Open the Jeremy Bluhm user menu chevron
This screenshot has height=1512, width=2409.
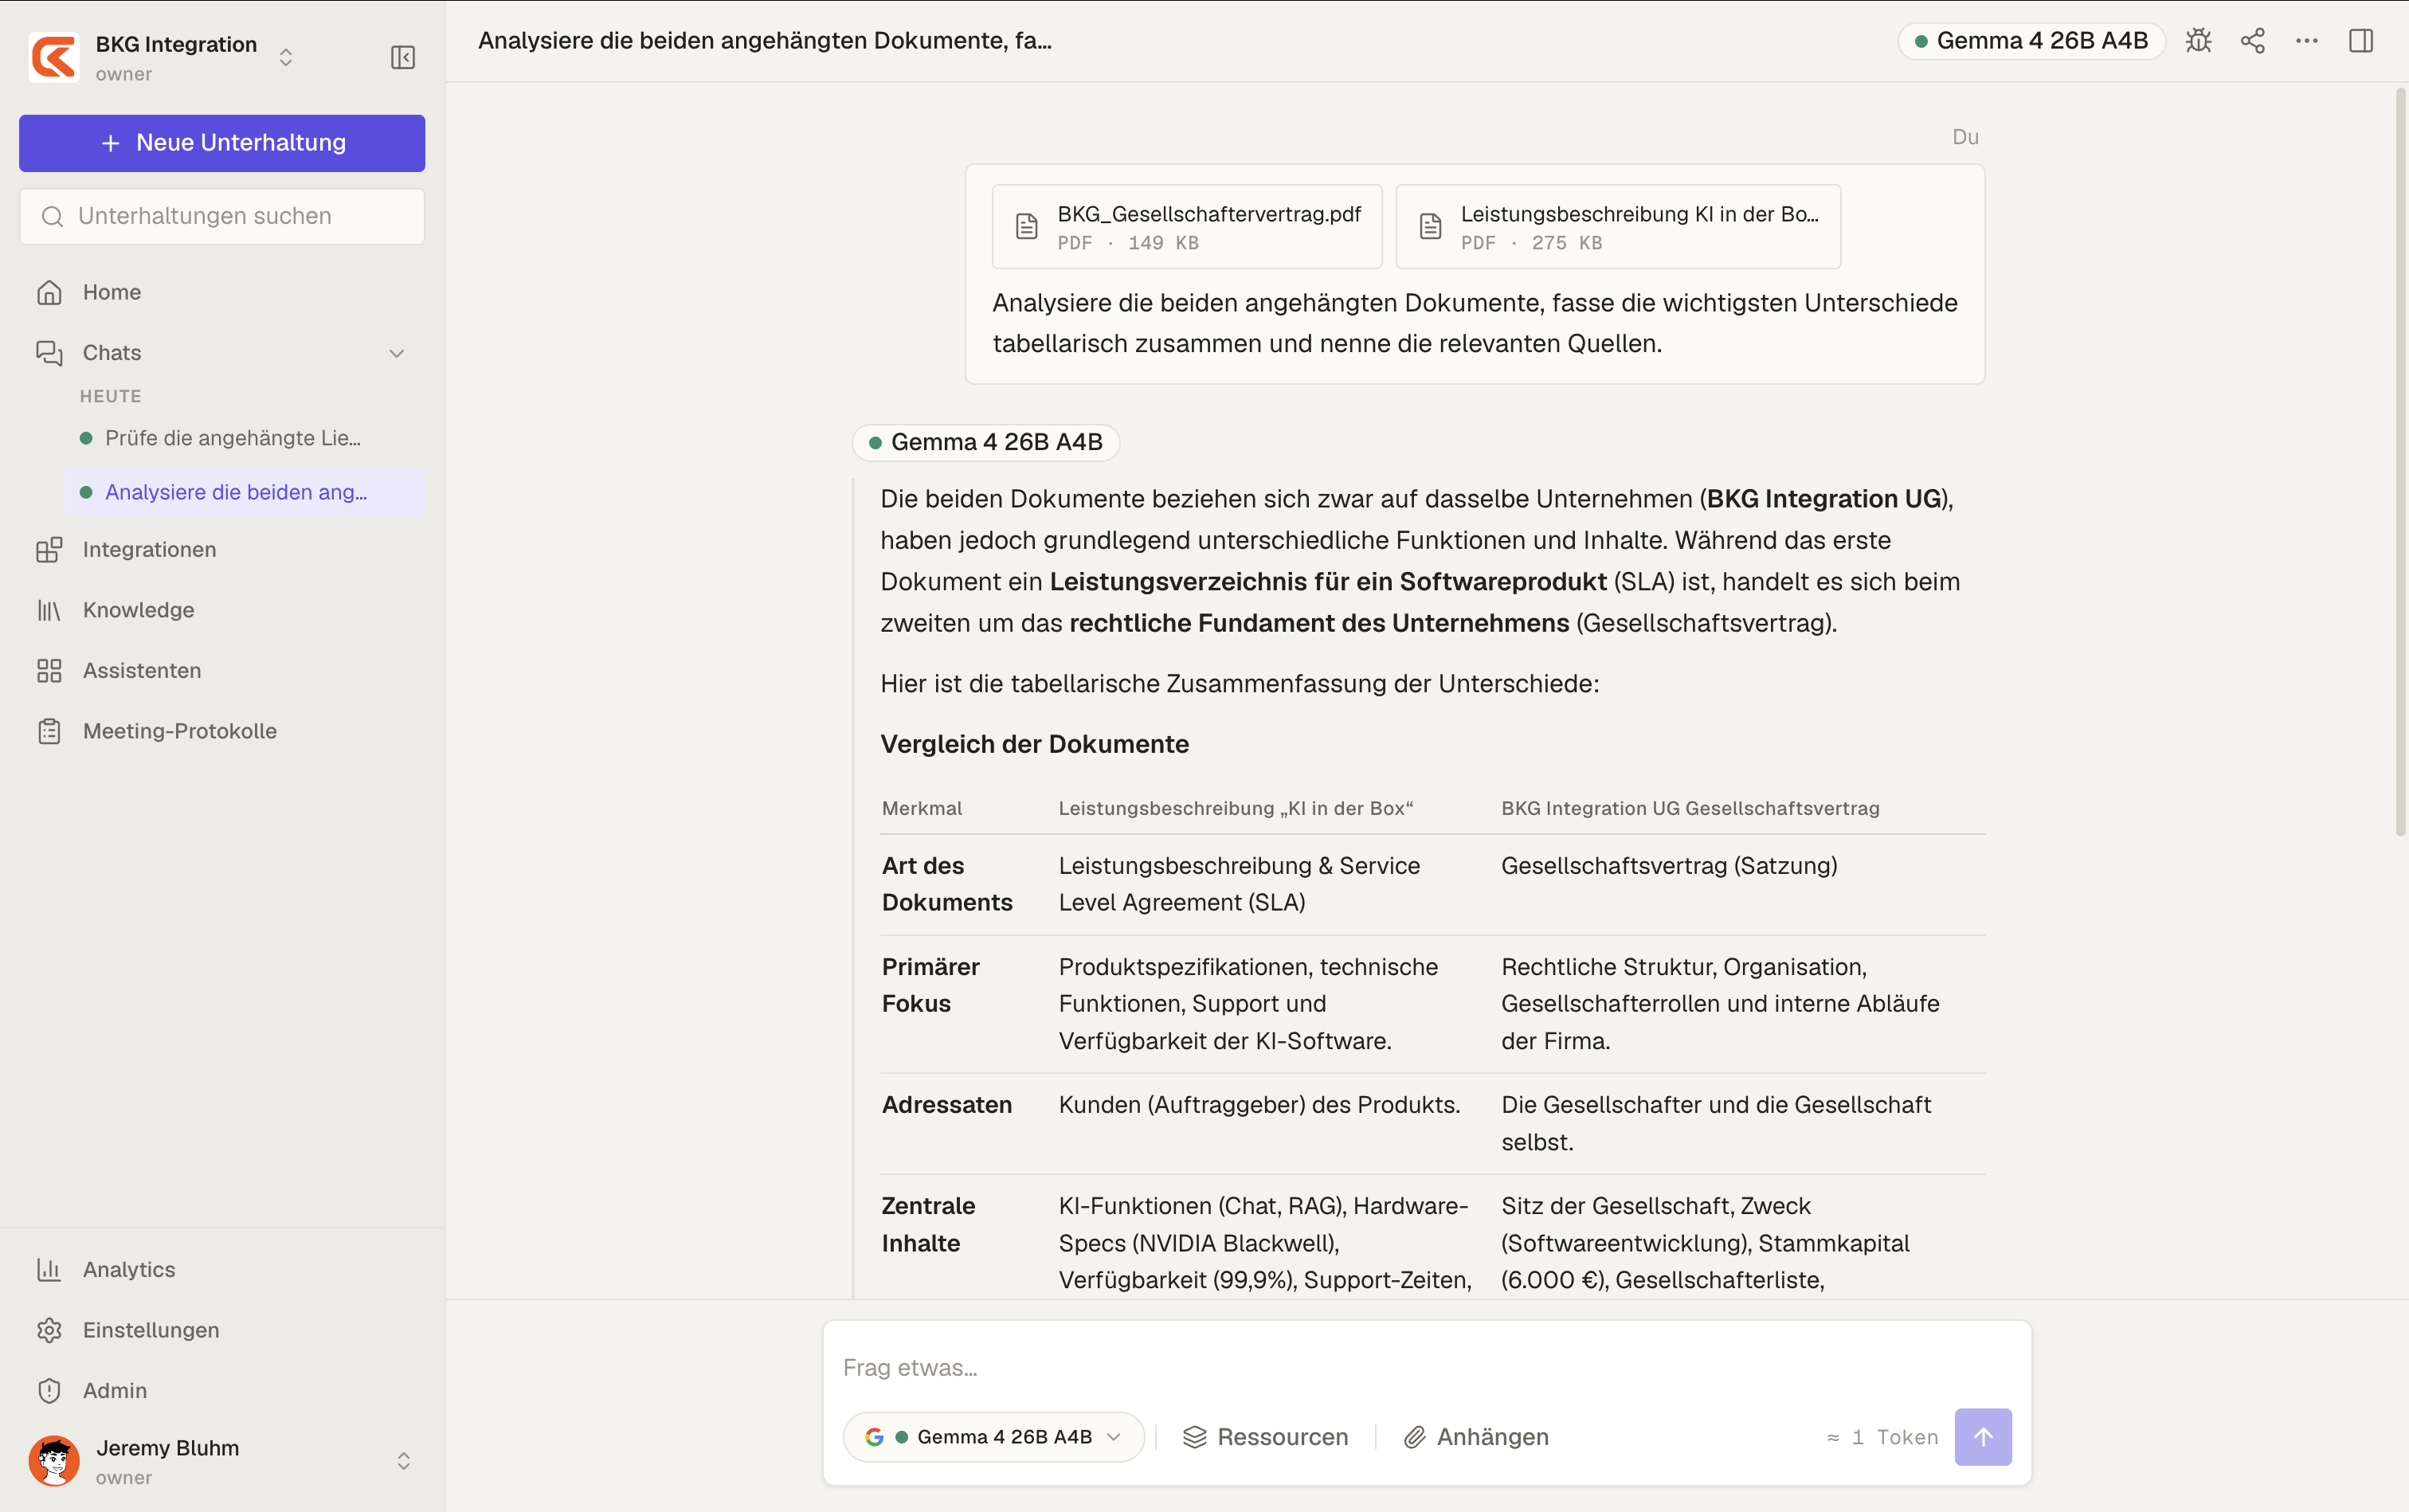404,1461
